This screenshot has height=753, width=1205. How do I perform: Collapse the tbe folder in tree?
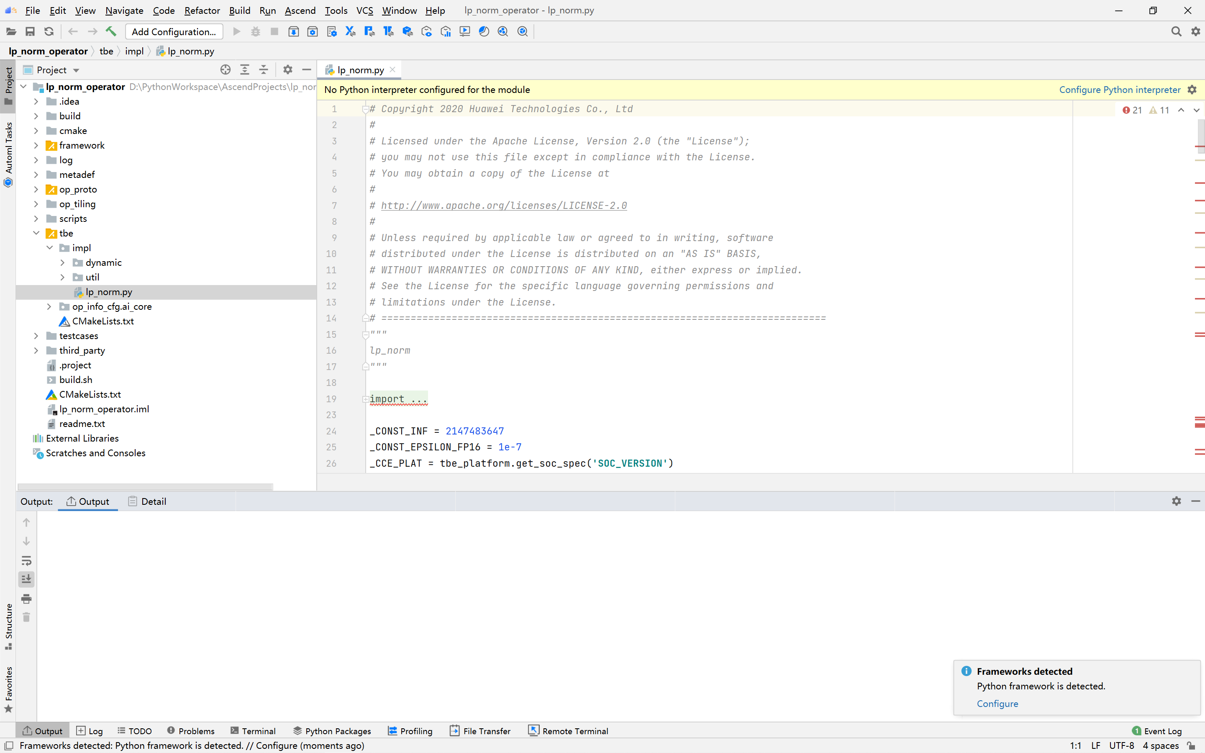(x=36, y=233)
